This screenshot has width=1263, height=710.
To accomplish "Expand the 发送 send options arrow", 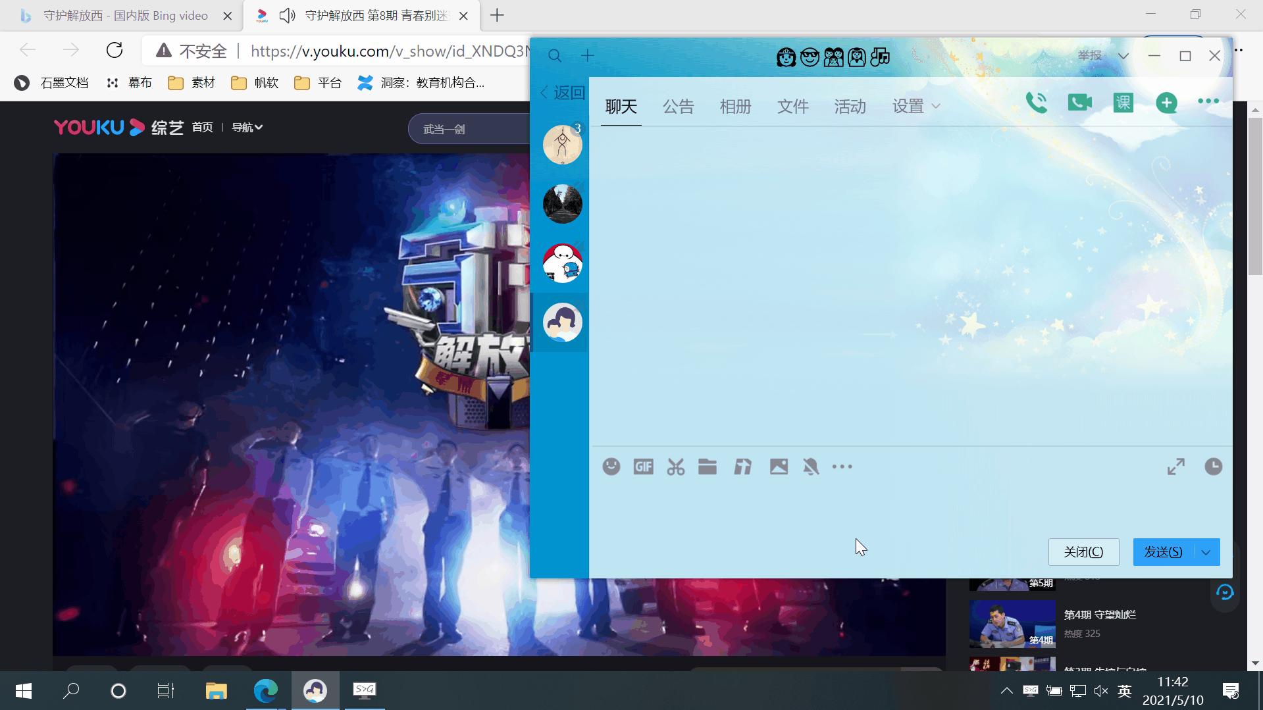I will pos(1206,551).
